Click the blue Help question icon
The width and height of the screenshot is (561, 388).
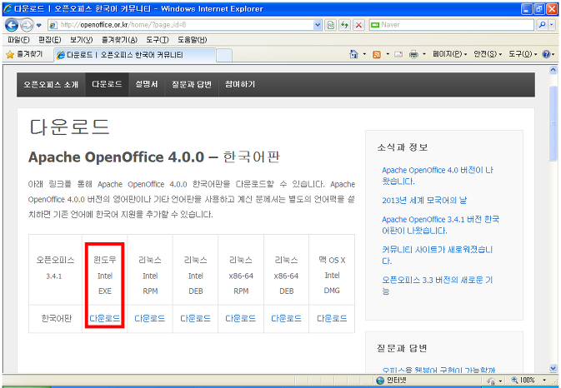click(546, 54)
